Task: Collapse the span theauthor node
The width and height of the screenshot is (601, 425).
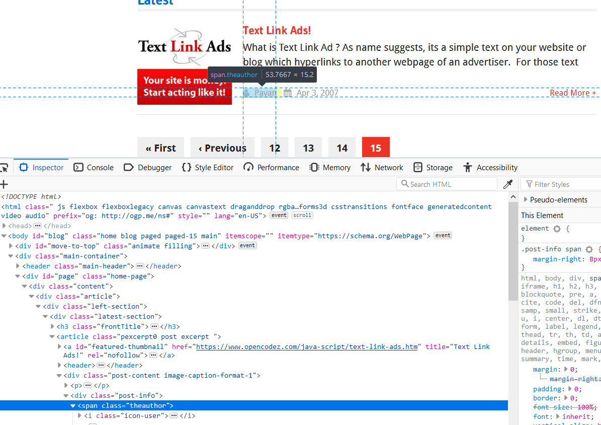Action: pos(73,406)
